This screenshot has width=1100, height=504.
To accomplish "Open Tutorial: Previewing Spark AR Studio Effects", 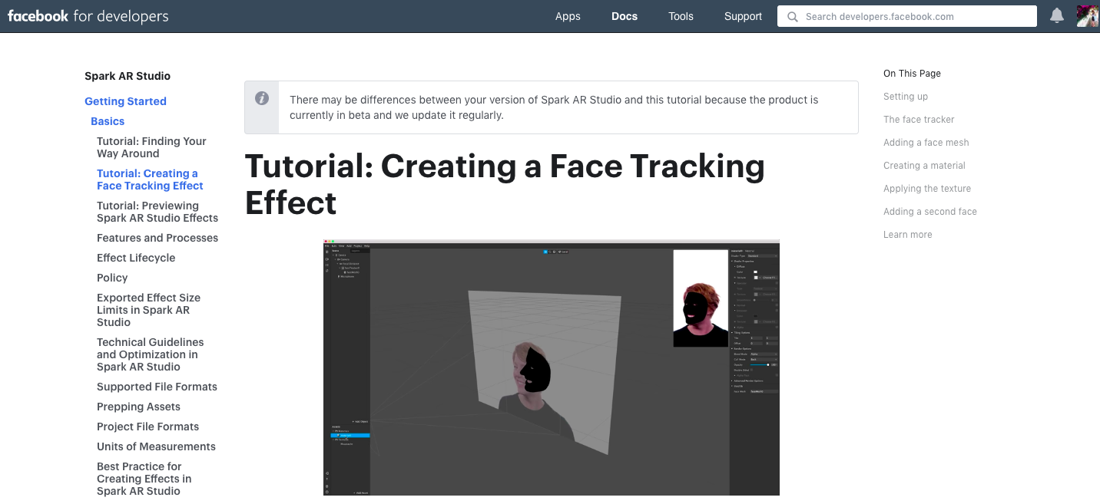I will [157, 212].
